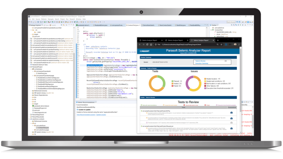Viewport: 283px width, 159px height.
Task: Minimize the Package Explorer view
Action: pos(71,25)
